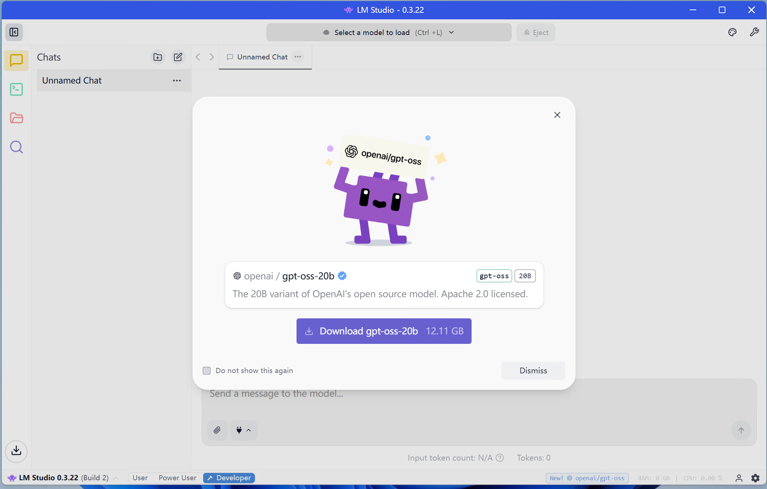Image resolution: width=767 pixels, height=489 pixels.
Task: Click Download gpt-oss-20b button
Action: pos(384,331)
